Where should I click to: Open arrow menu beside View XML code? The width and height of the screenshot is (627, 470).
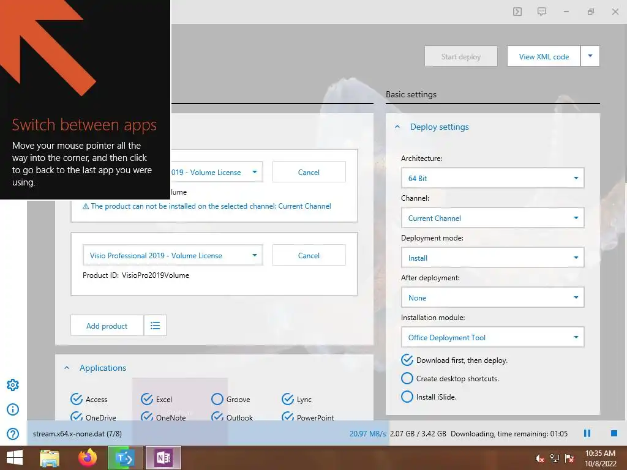(590, 56)
